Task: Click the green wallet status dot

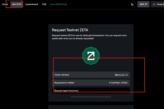Action: point(110,83)
